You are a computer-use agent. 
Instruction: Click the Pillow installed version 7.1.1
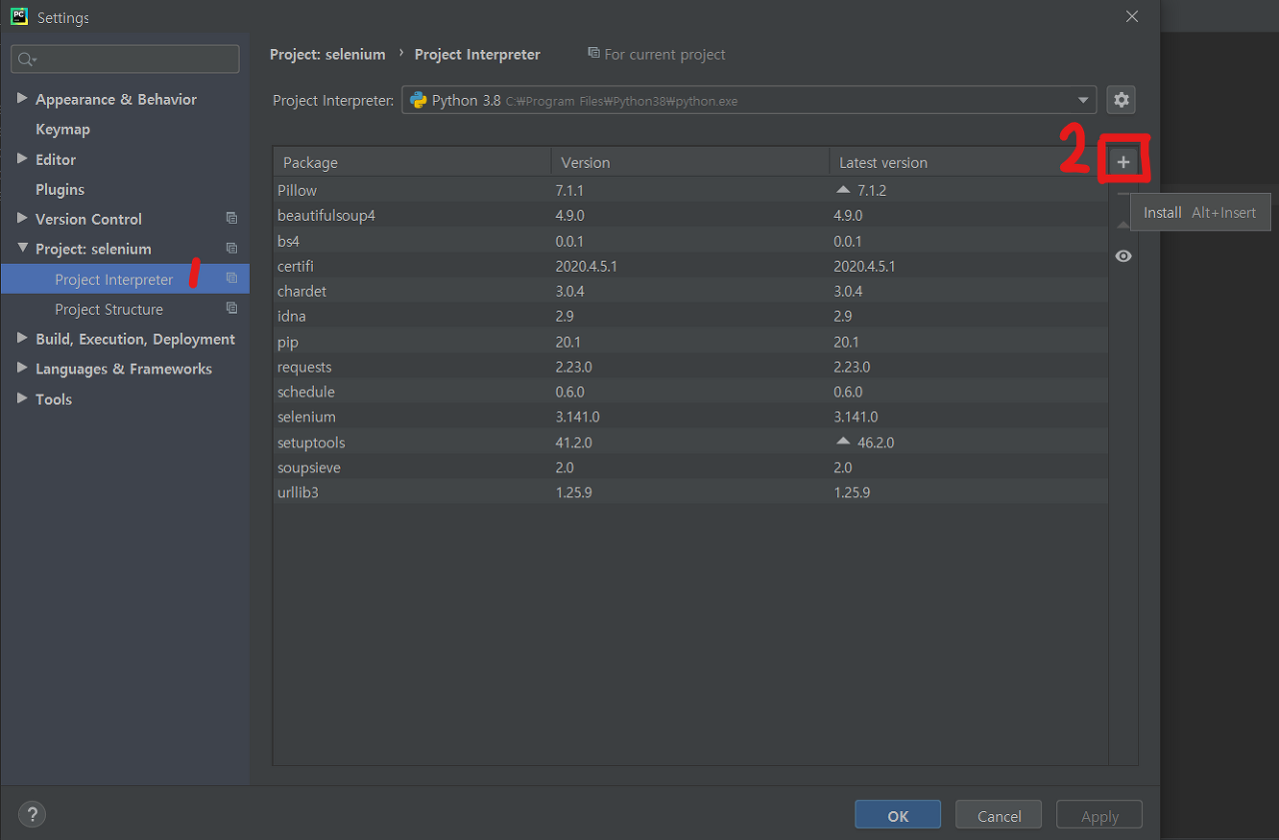click(570, 190)
